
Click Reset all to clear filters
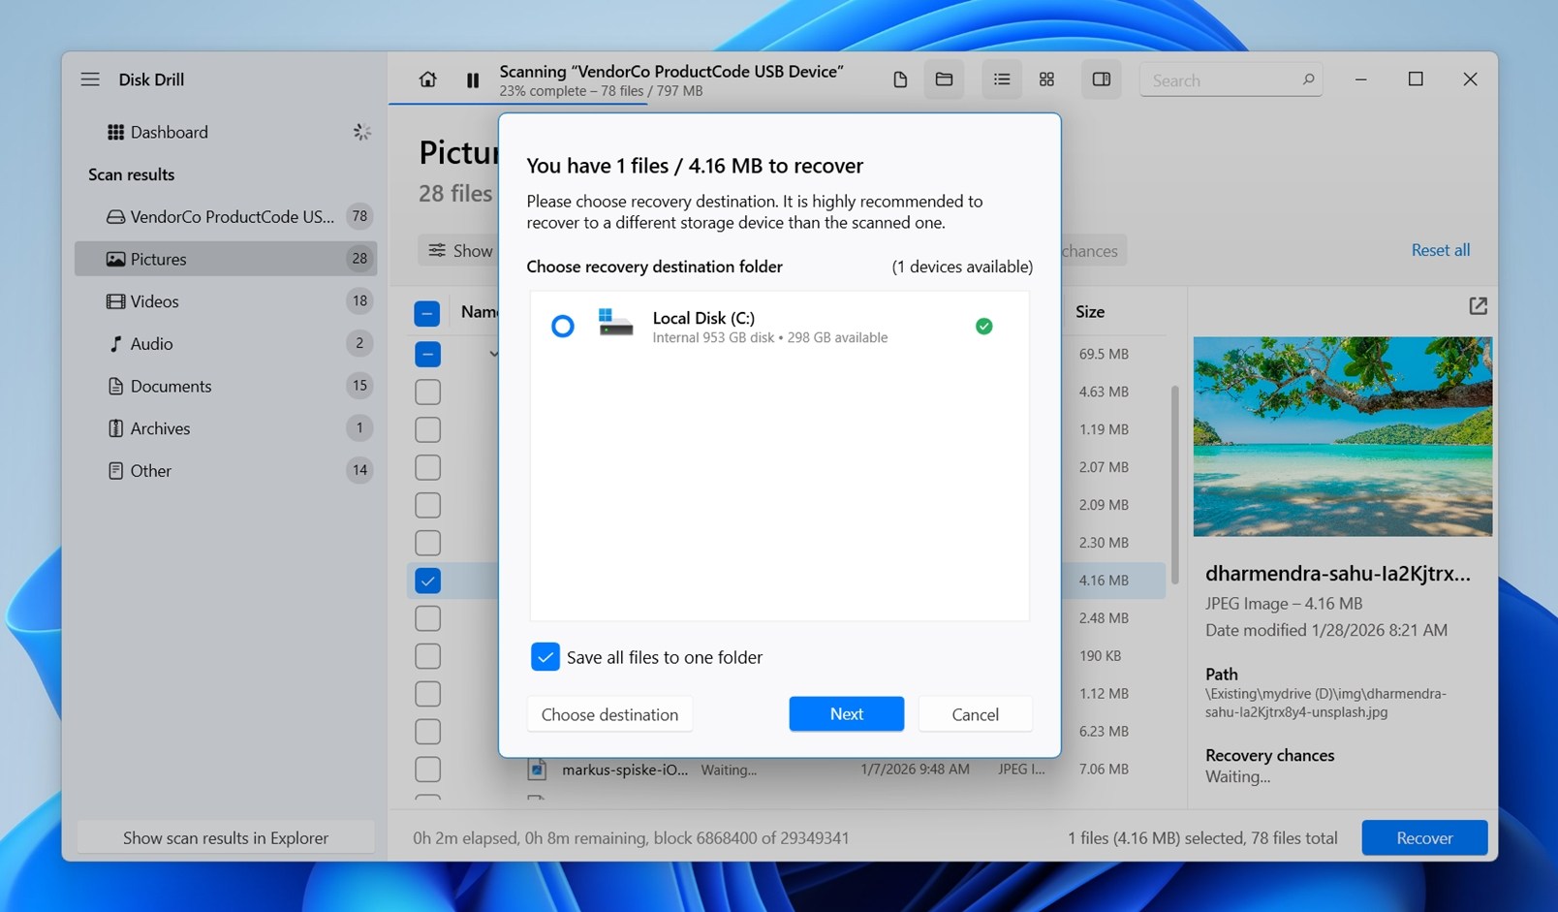(1440, 250)
